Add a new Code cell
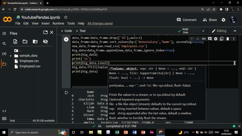Viewport: 242px width, 136px height. (x=66, y=31)
